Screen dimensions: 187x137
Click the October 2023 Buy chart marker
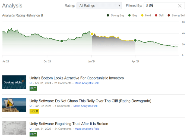[62, 41]
